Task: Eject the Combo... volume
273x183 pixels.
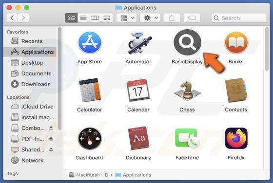Action: click(51, 128)
